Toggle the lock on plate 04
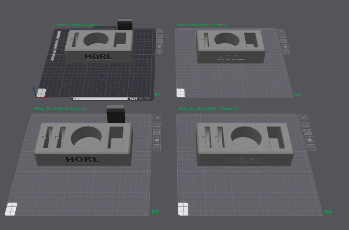Image resolution: width=349 pixels, height=230 pixels. (309, 140)
